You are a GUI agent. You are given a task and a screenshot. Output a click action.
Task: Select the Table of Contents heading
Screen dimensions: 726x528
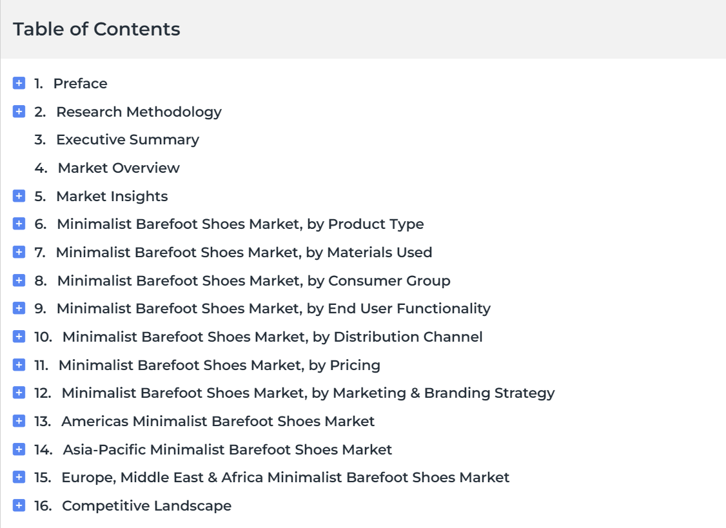click(x=96, y=29)
